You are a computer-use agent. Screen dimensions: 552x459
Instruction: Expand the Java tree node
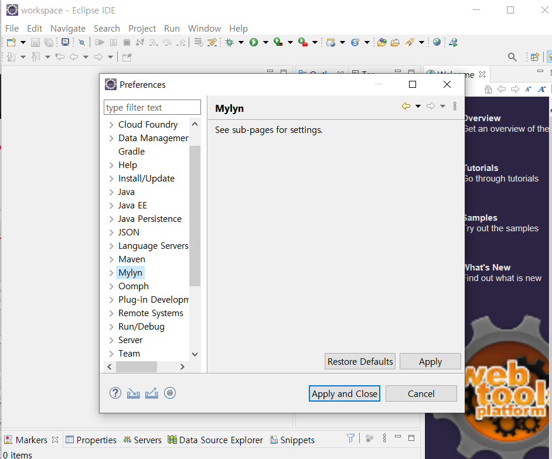(x=111, y=192)
